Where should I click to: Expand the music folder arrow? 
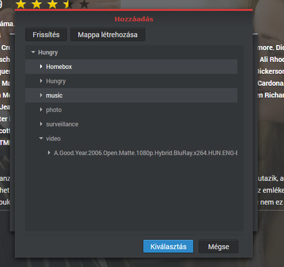click(41, 95)
